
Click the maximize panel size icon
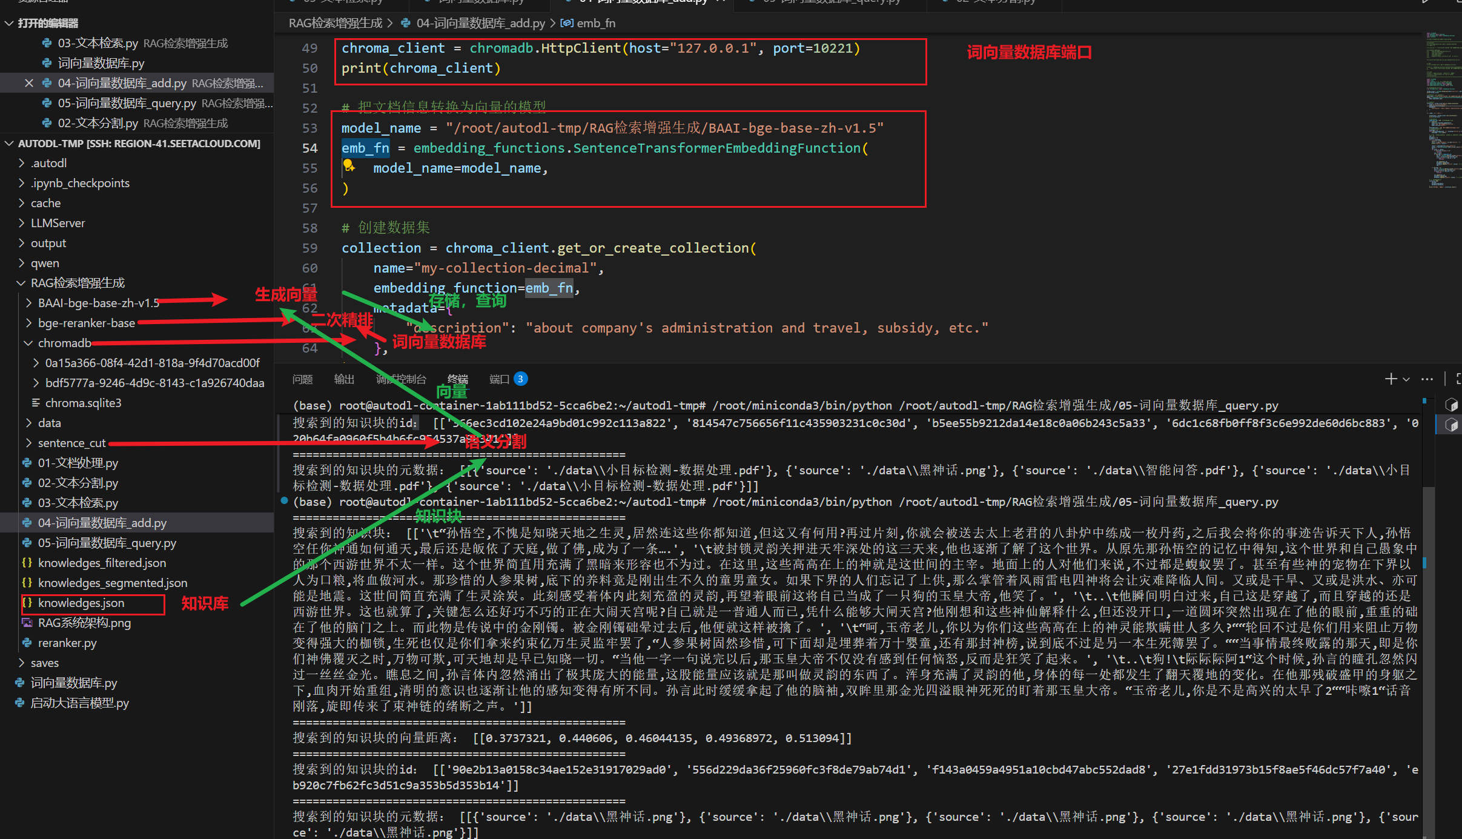[1458, 379]
